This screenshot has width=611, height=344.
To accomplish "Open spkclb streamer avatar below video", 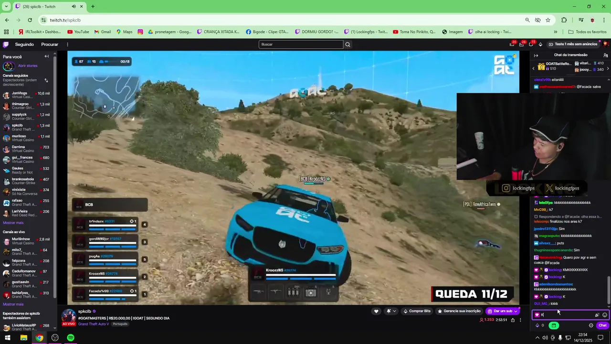I will coord(69,316).
